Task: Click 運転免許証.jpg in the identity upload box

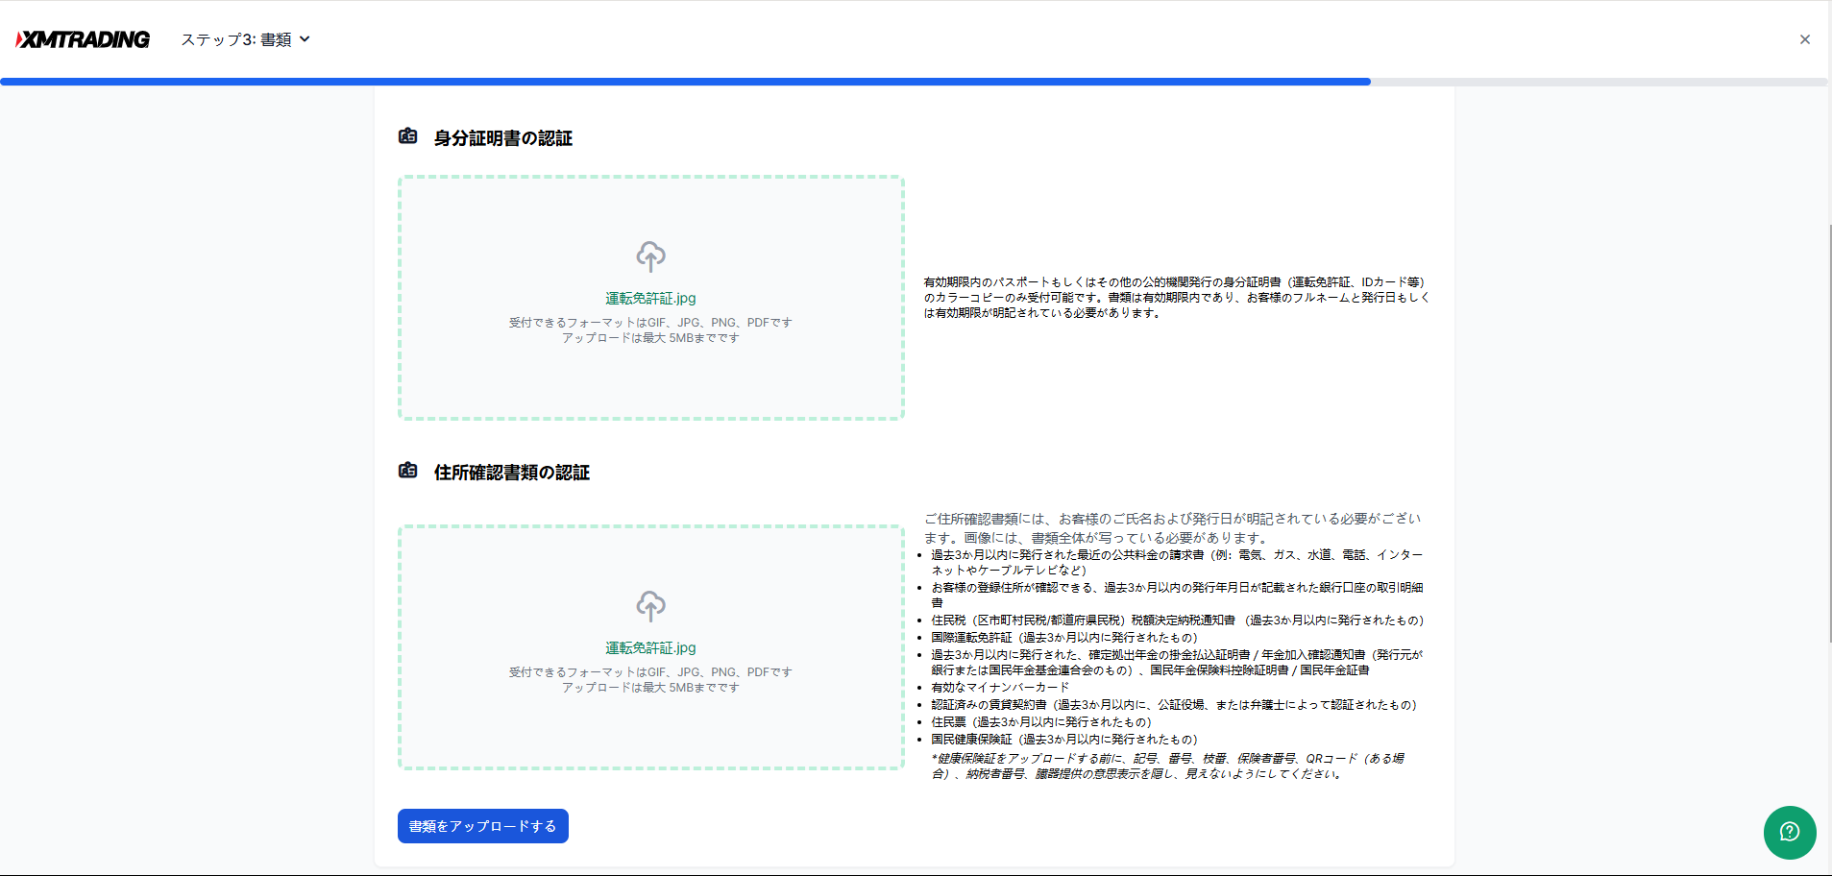Action: click(x=650, y=299)
